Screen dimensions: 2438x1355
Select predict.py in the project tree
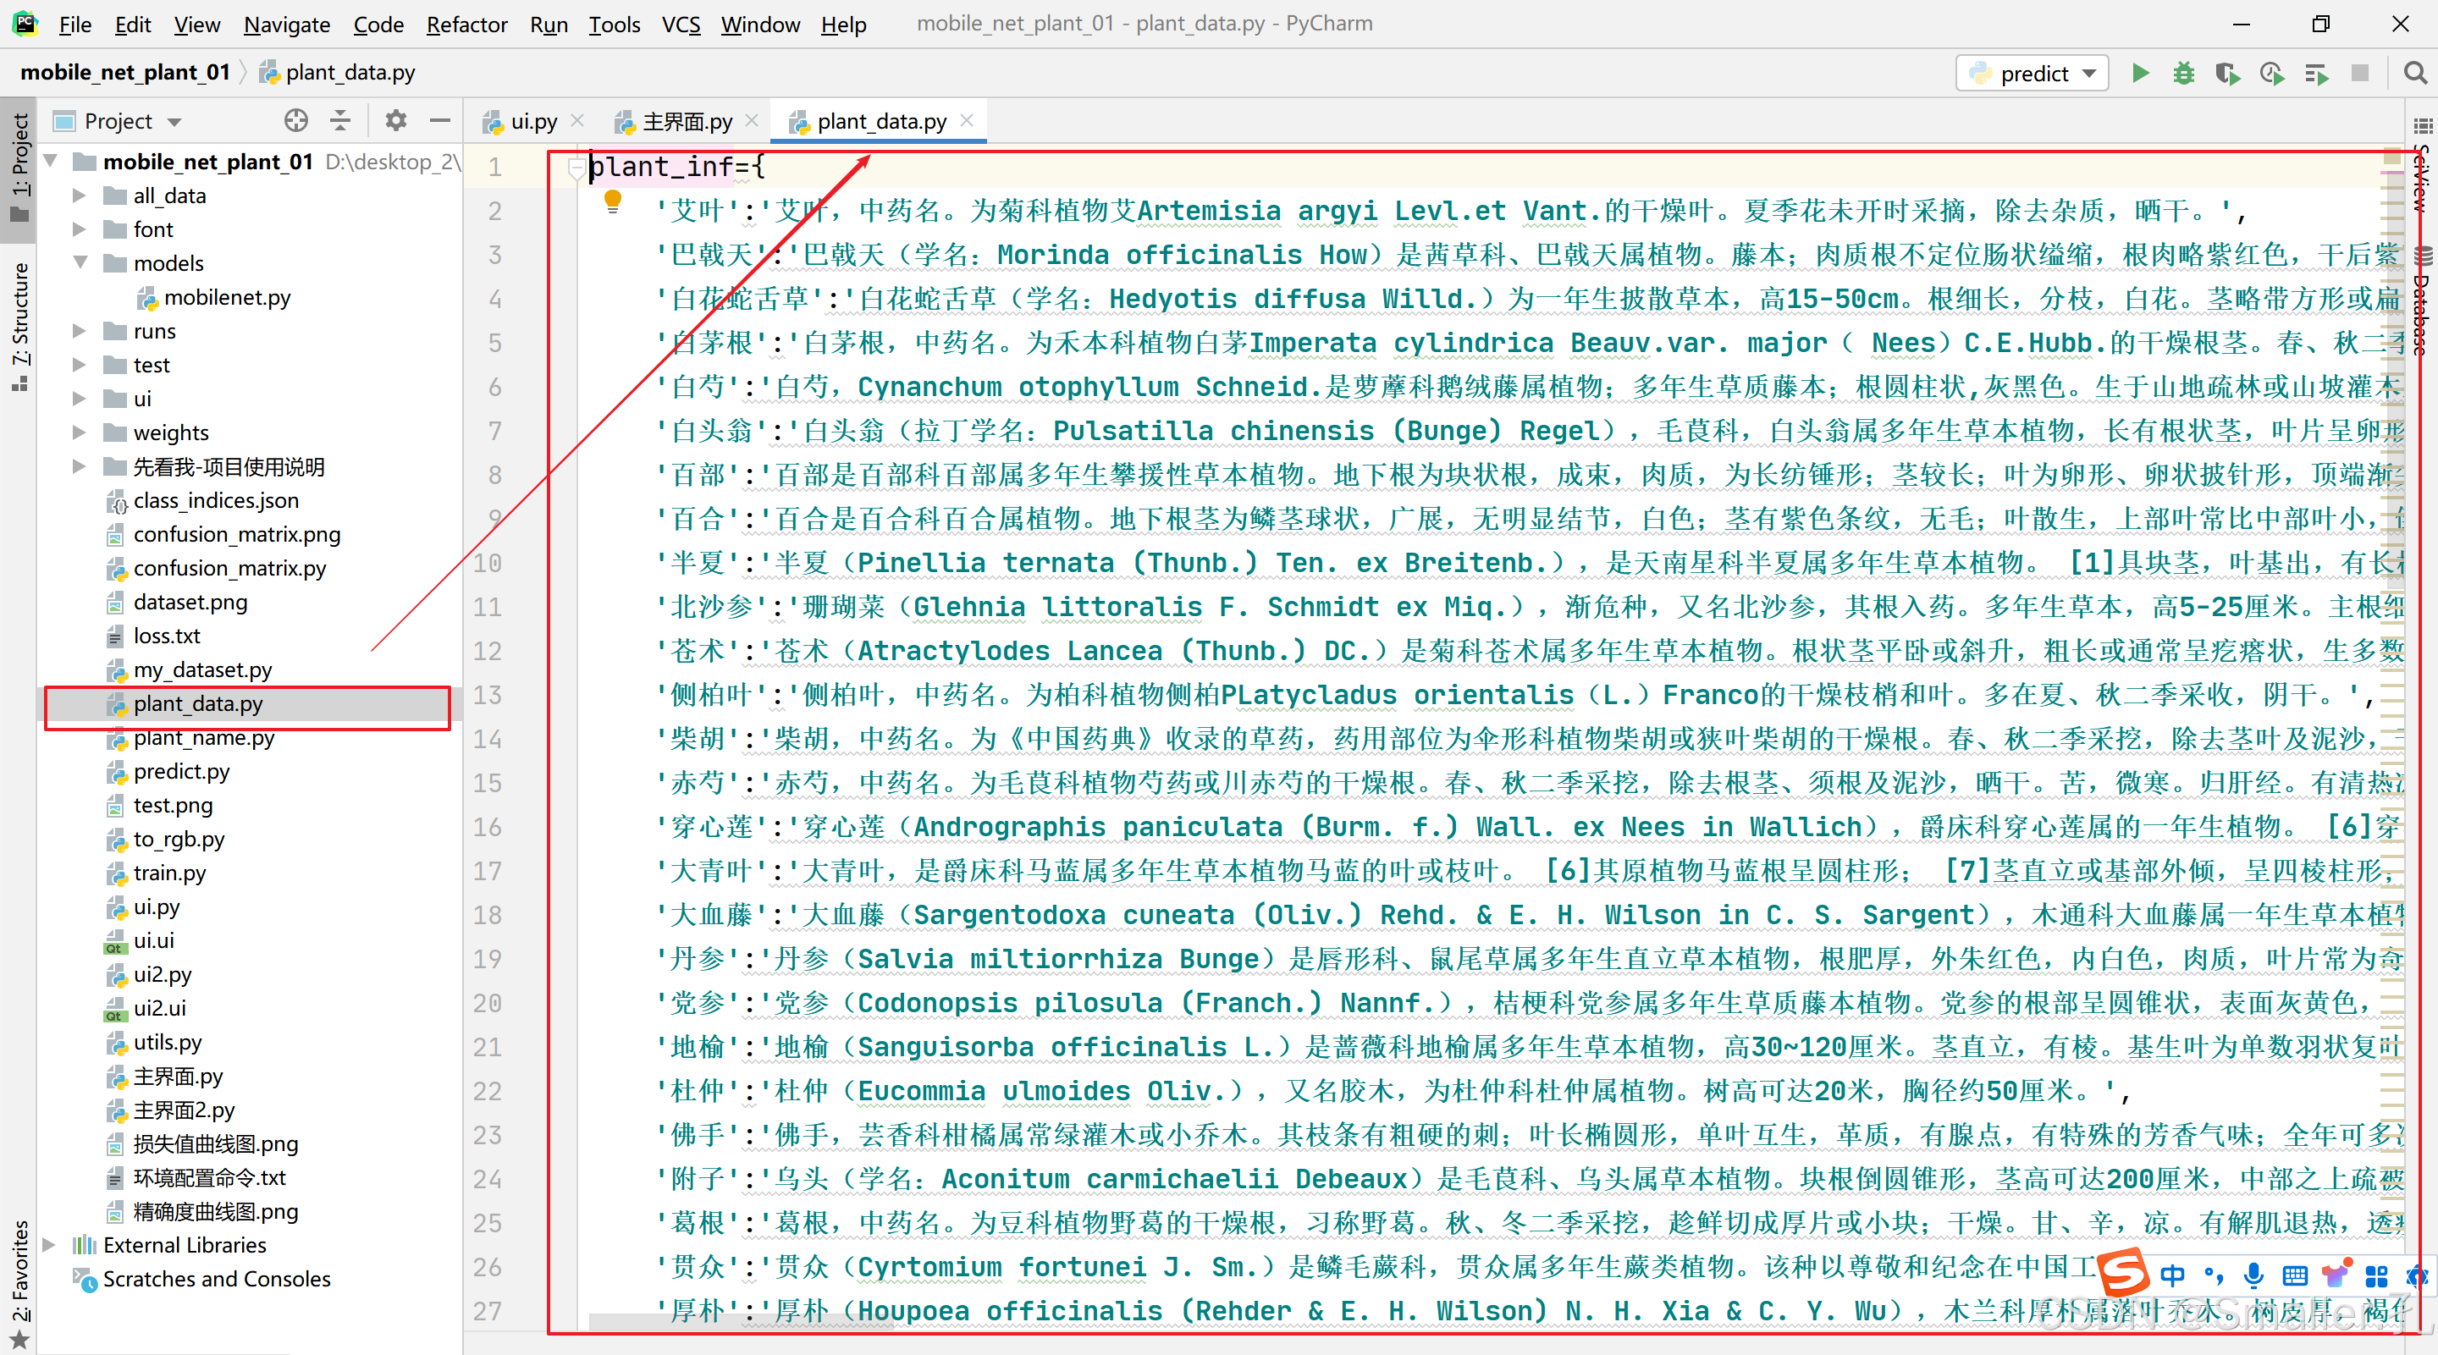(x=181, y=771)
